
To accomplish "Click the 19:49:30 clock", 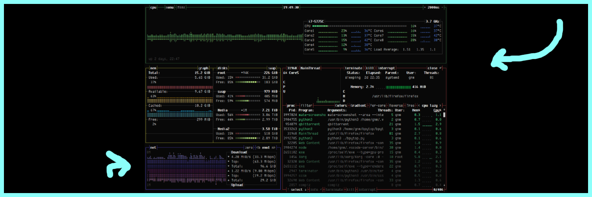I will (x=292, y=7).
